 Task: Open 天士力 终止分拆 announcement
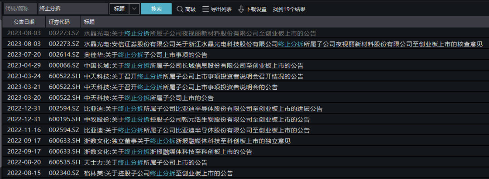coord(146,162)
